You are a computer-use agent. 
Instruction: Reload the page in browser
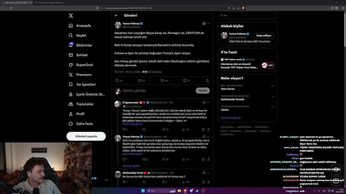11,8
